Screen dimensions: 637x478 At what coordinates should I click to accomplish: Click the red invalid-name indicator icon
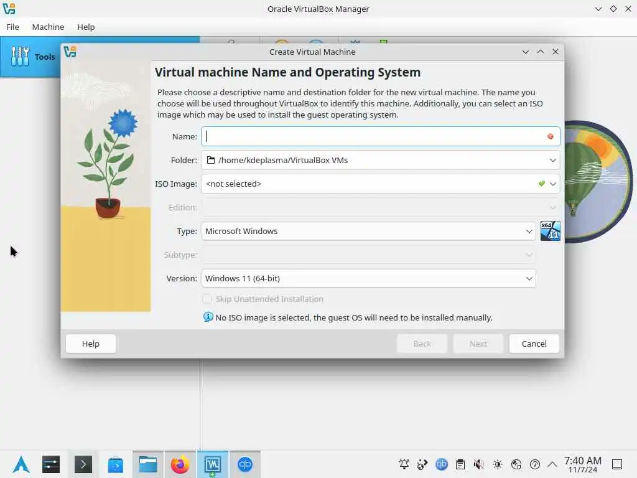(x=550, y=136)
